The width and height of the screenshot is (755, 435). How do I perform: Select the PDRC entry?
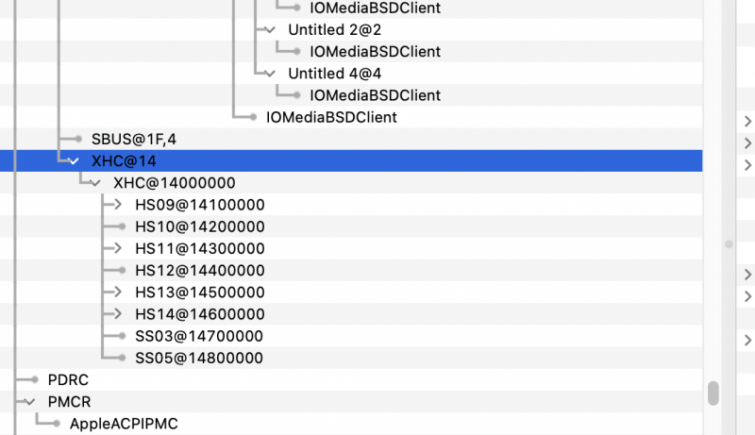tap(68, 380)
